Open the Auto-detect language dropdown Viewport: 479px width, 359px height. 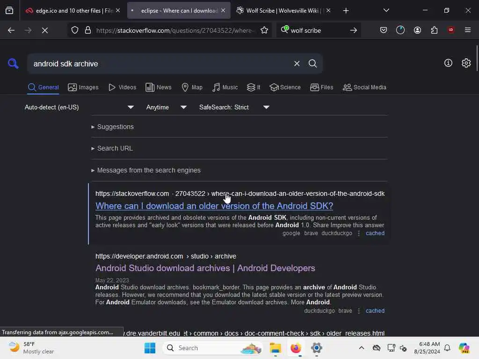(x=80, y=107)
